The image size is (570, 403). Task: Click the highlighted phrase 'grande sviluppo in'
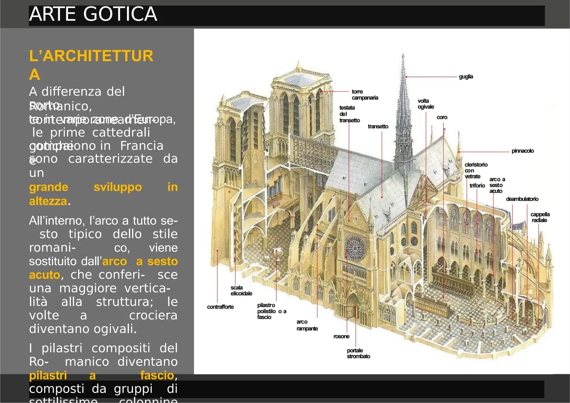coord(103,187)
